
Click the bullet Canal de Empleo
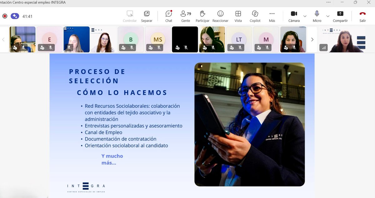(103, 132)
